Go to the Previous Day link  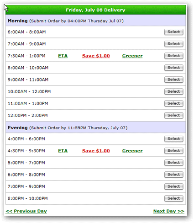[26, 211]
